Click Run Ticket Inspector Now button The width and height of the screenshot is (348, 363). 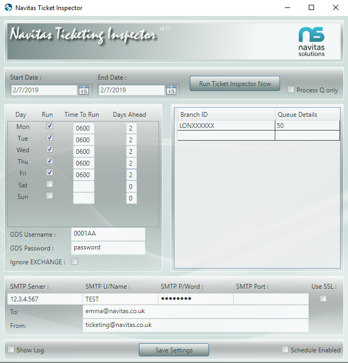(x=235, y=83)
